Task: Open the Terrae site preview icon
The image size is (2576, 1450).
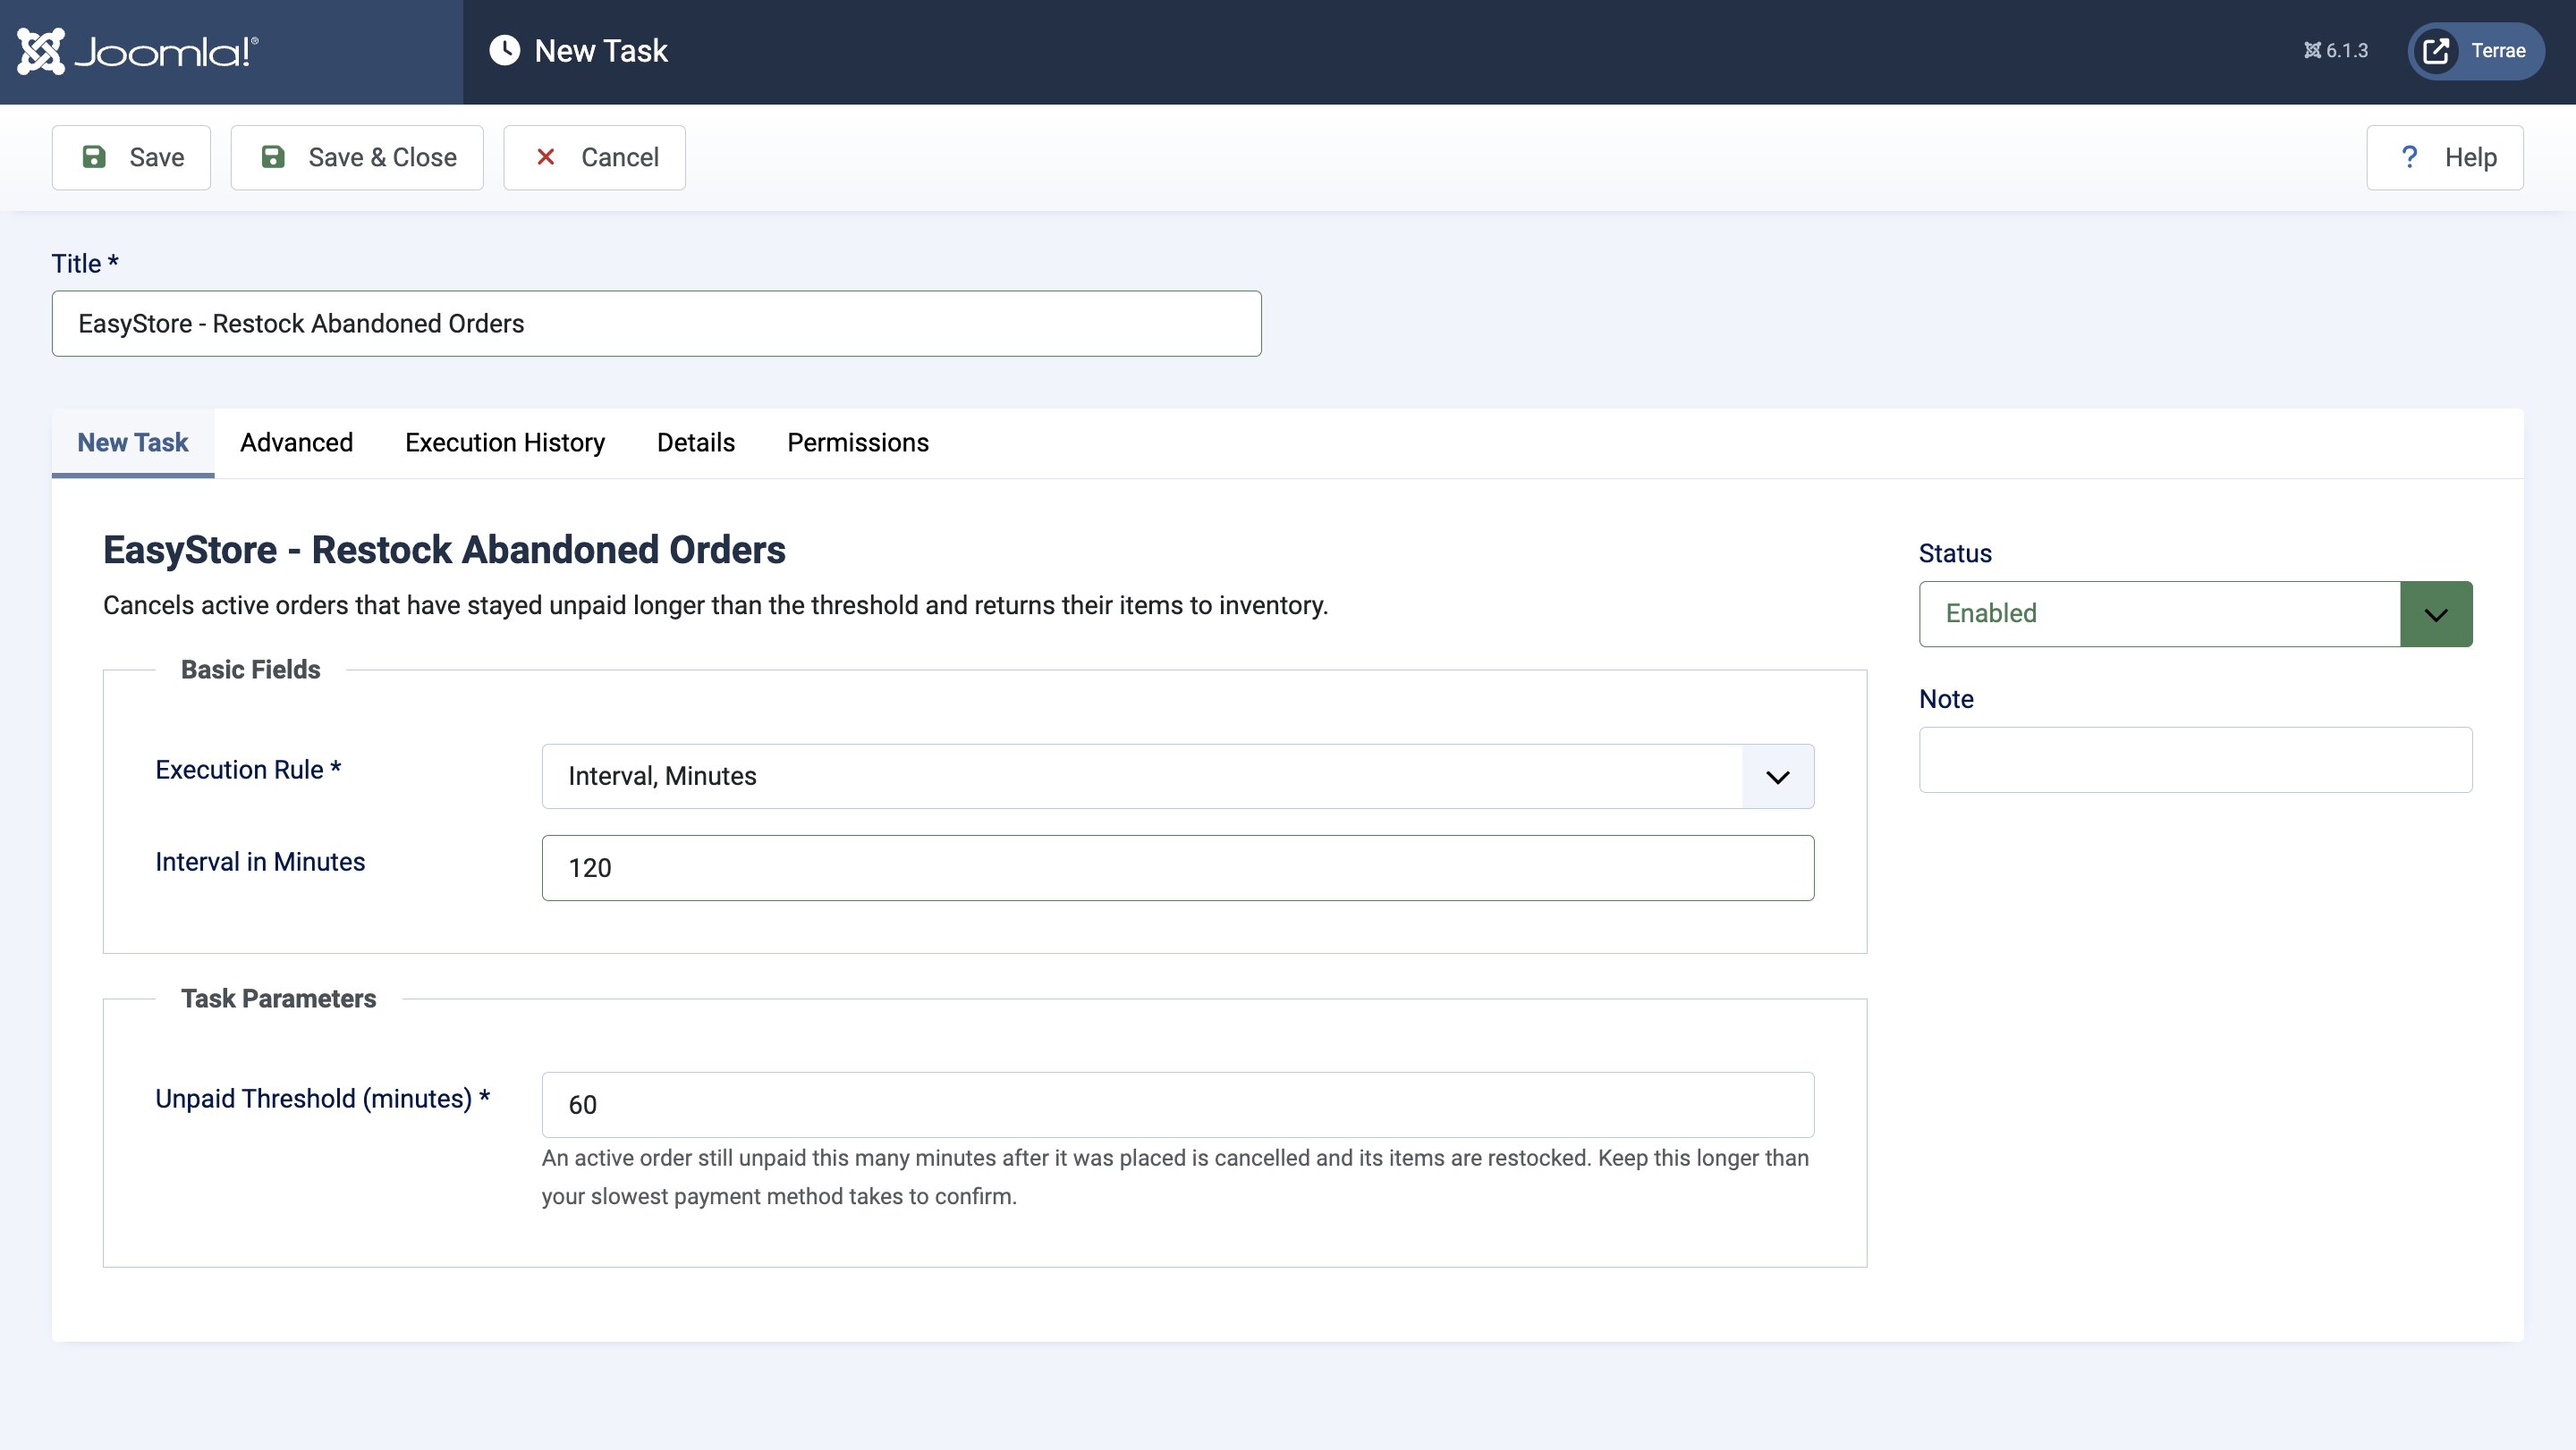Action: [2436, 51]
